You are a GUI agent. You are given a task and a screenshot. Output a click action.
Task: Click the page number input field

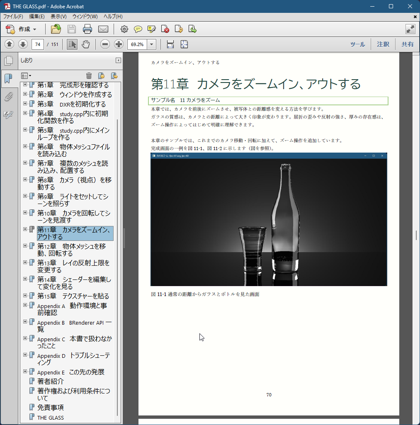[x=38, y=44]
